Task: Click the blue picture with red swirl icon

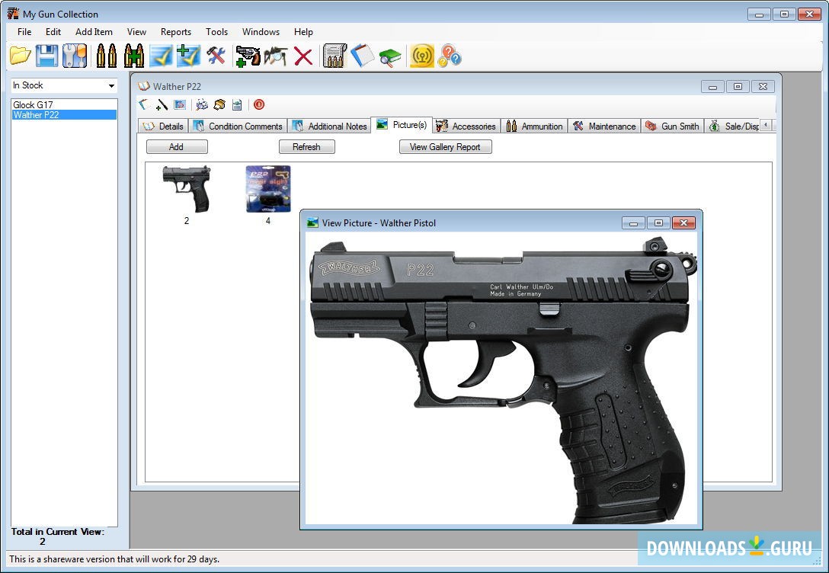Action: click(x=180, y=104)
